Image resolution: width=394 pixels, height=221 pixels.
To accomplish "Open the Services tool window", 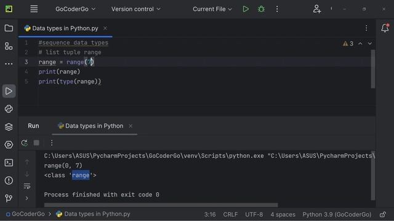I will click(9, 145).
